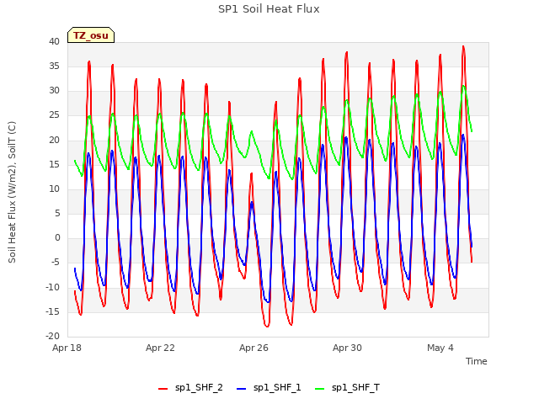Select the chart title SP1 Soil Heat Flux
Viewport: 539px width, 404px height.
pyautogui.click(x=269, y=9)
